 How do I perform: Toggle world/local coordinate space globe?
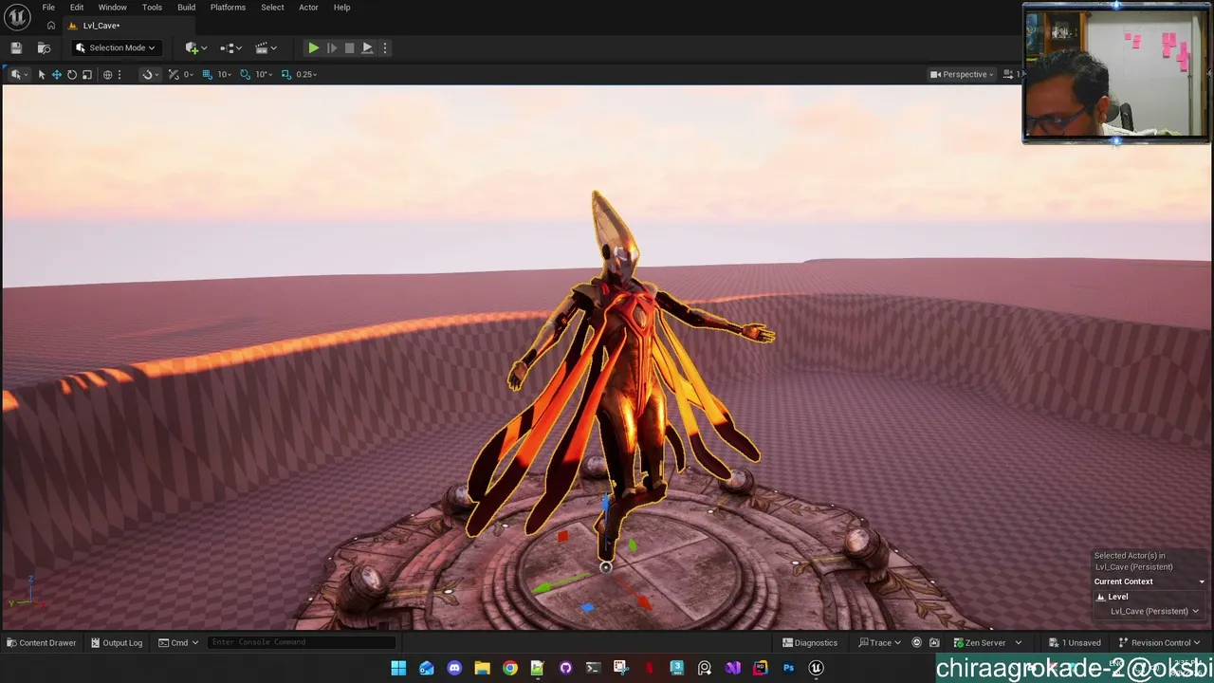coord(107,74)
